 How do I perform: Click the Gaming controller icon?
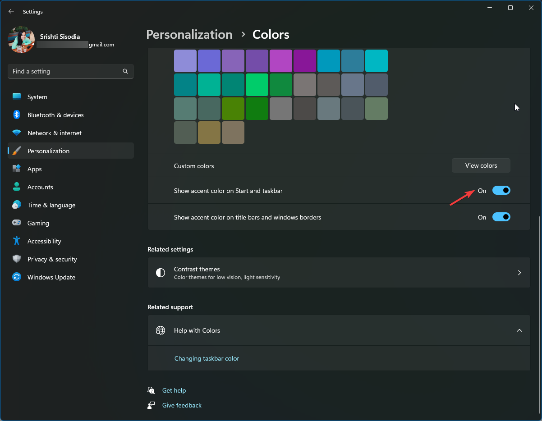[x=17, y=223]
